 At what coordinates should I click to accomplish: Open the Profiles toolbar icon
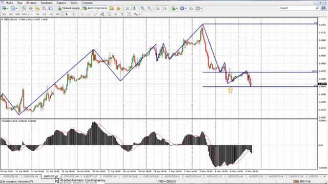click(13, 8)
